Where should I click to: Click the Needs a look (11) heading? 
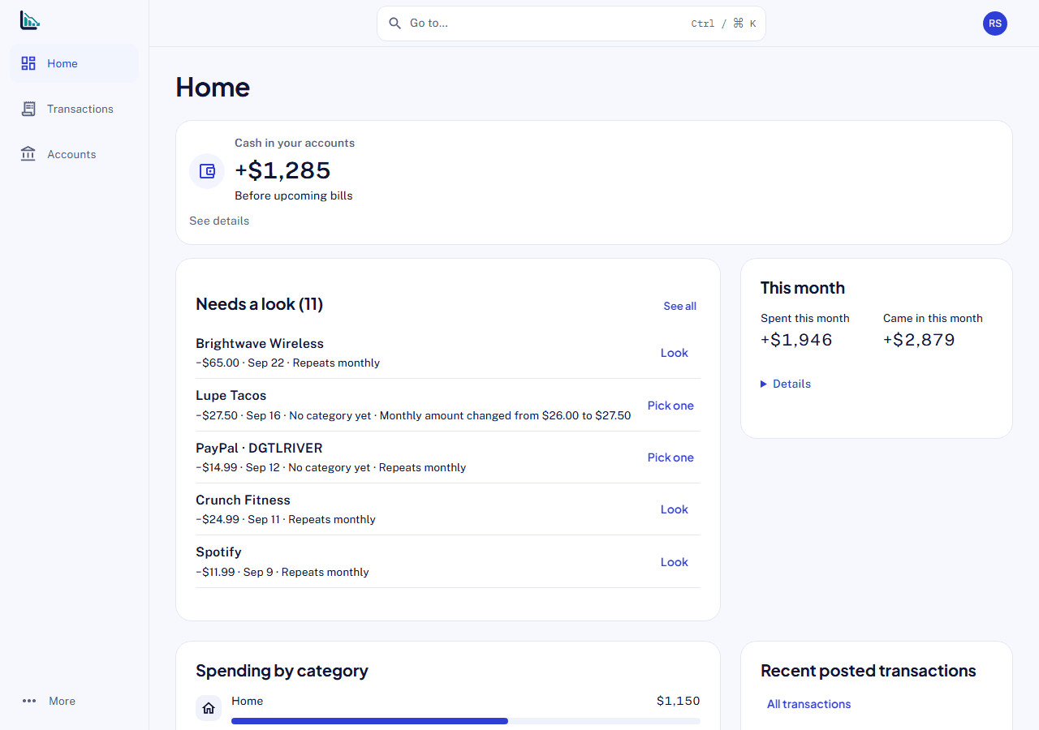tap(260, 304)
